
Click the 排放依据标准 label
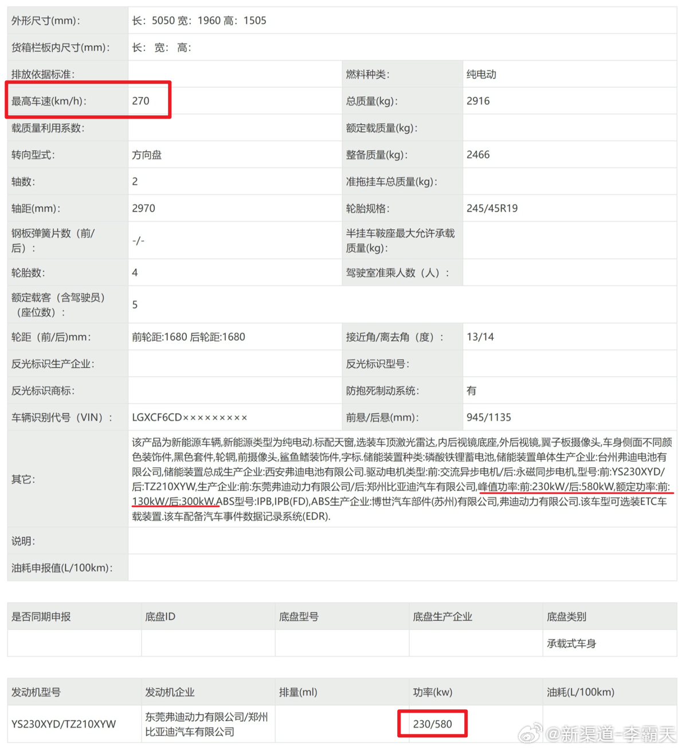pyautogui.click(x=43, y=75)
